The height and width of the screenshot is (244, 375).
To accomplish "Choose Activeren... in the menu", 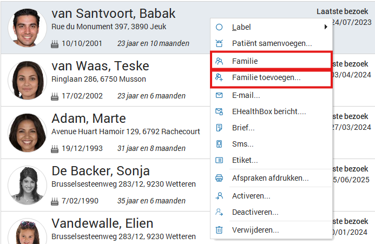I will 251,196.
